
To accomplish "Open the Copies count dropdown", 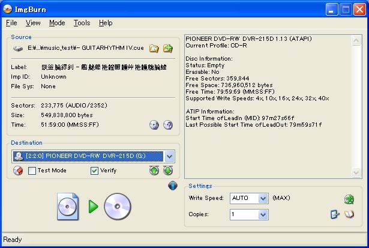I will click(263, 215).
